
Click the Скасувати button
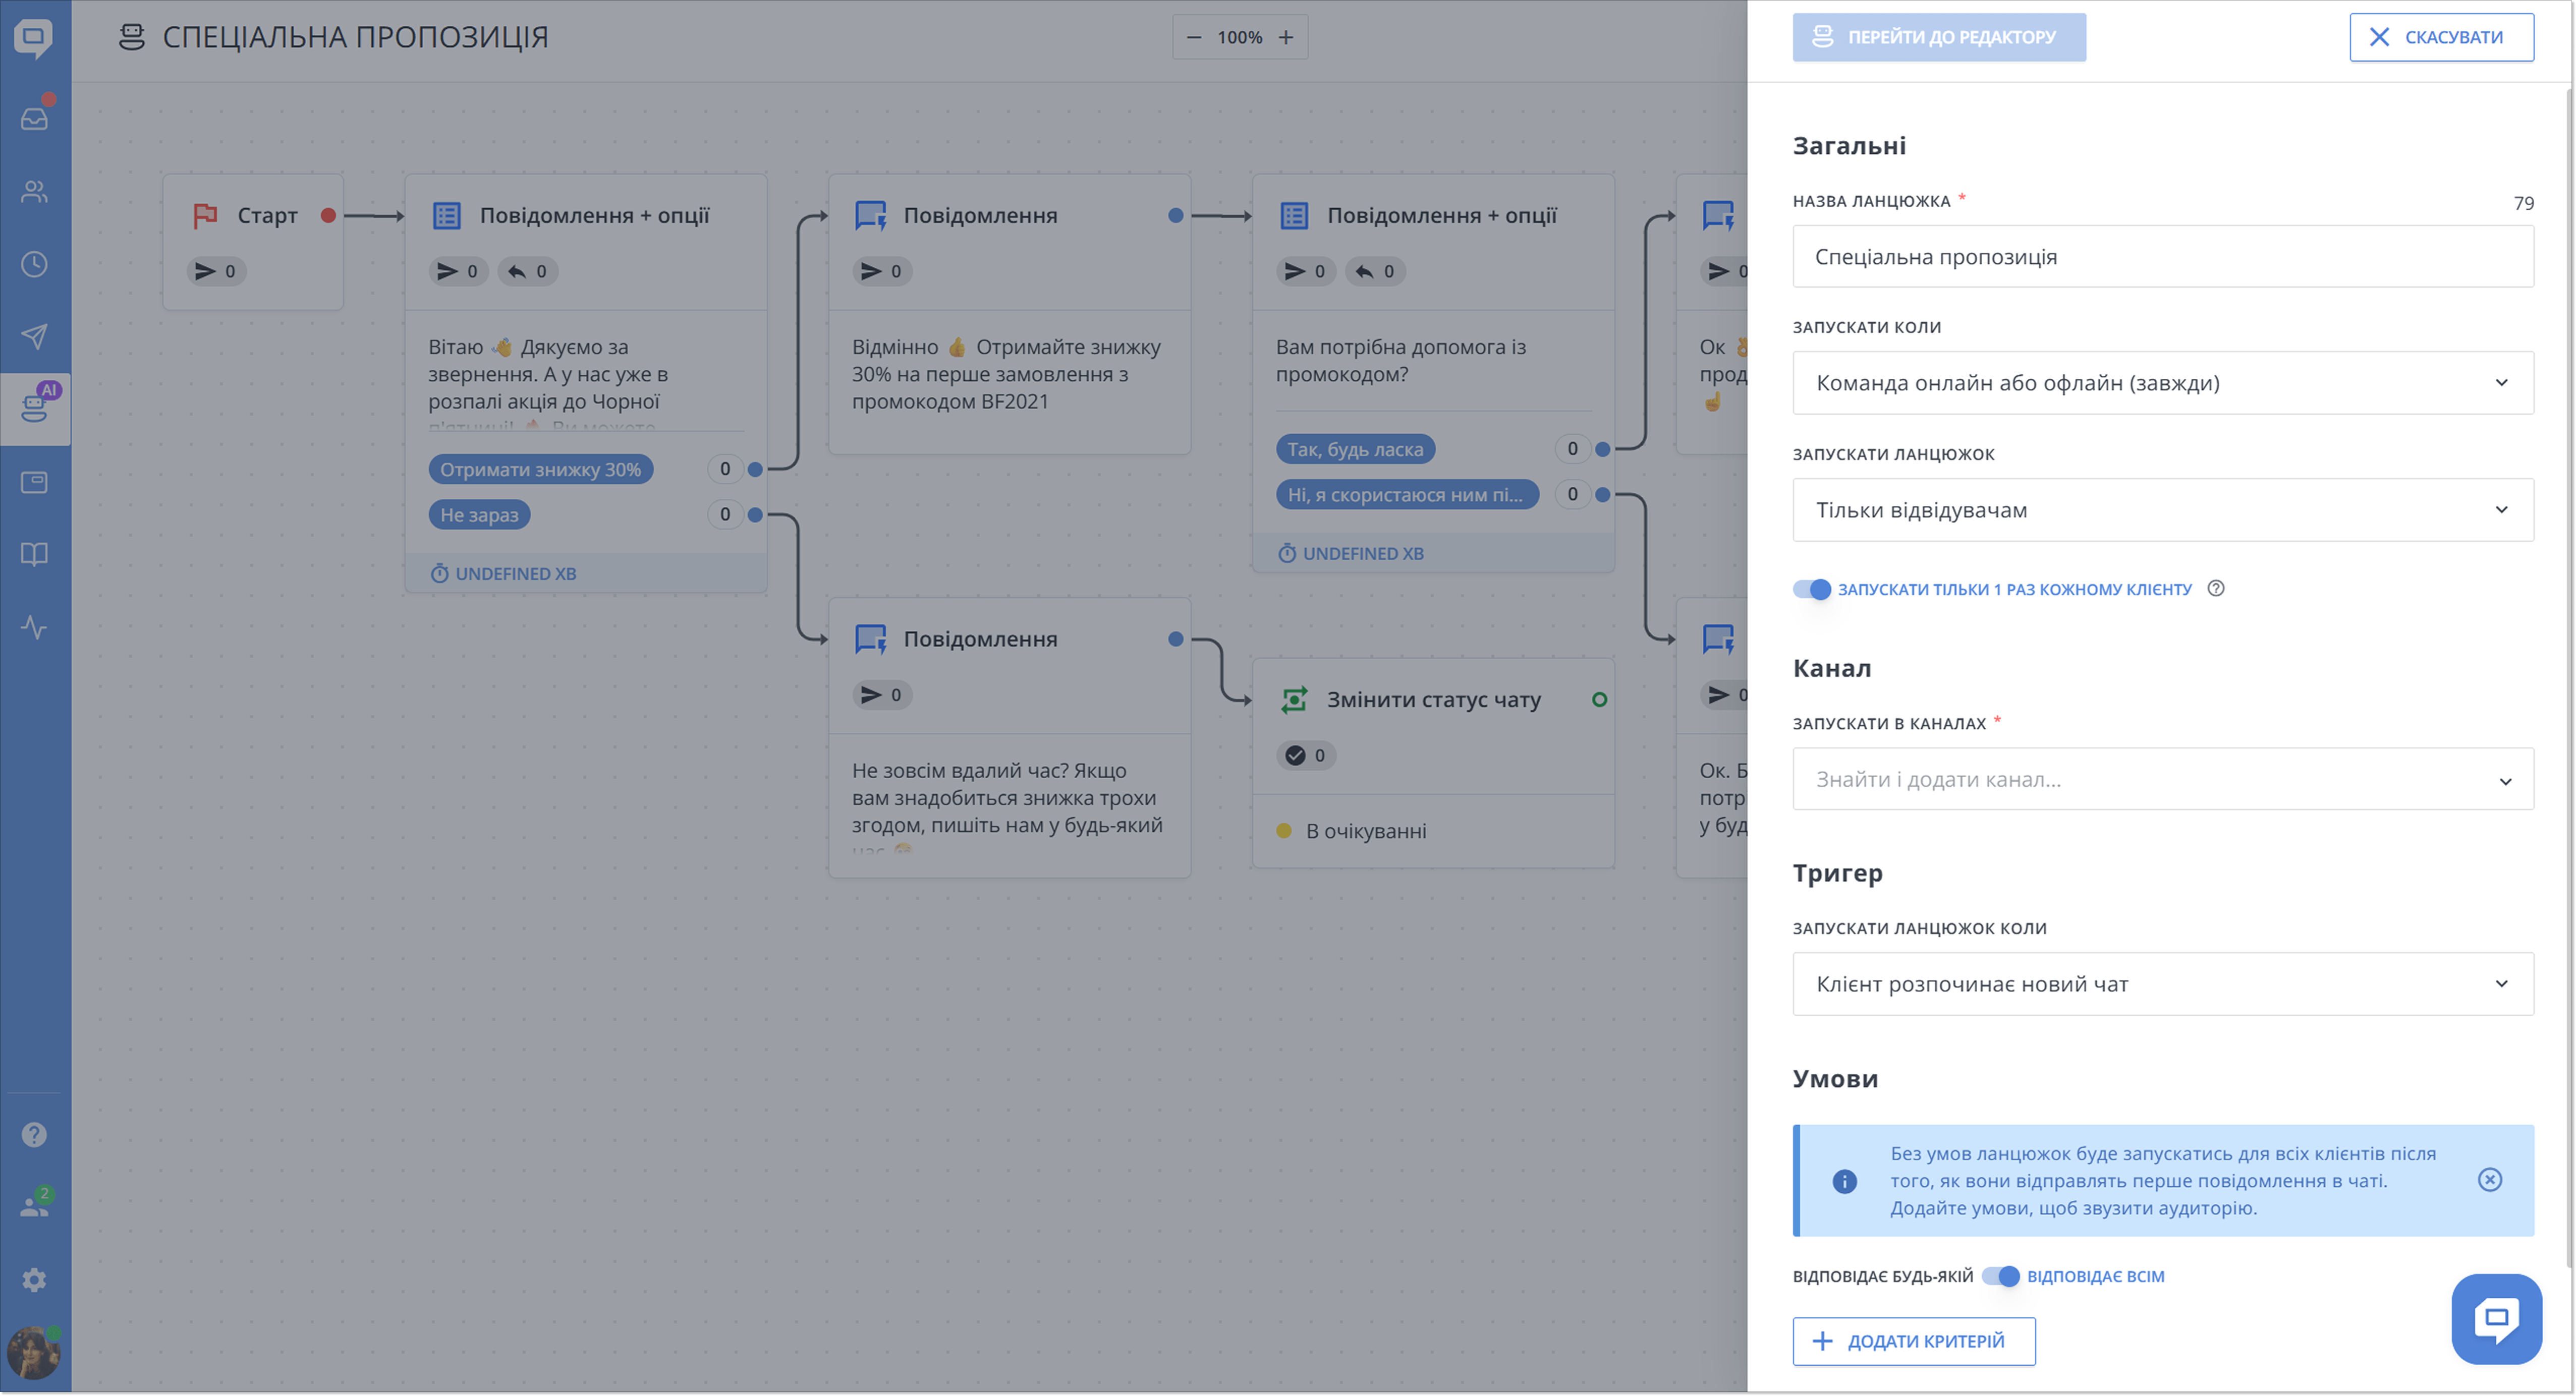(2440, 37)
